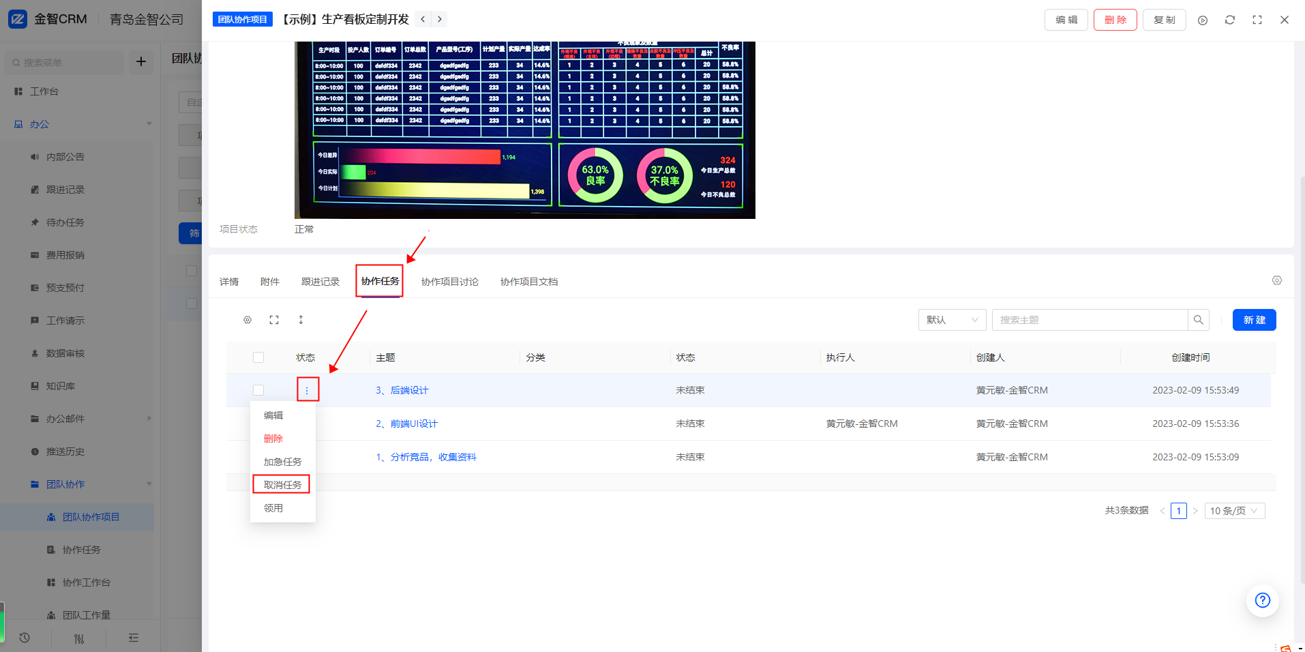Open 跟进记录 in the sidebar menu
The width and height of the screenshot is (1305, 652).
click(65, 190)
